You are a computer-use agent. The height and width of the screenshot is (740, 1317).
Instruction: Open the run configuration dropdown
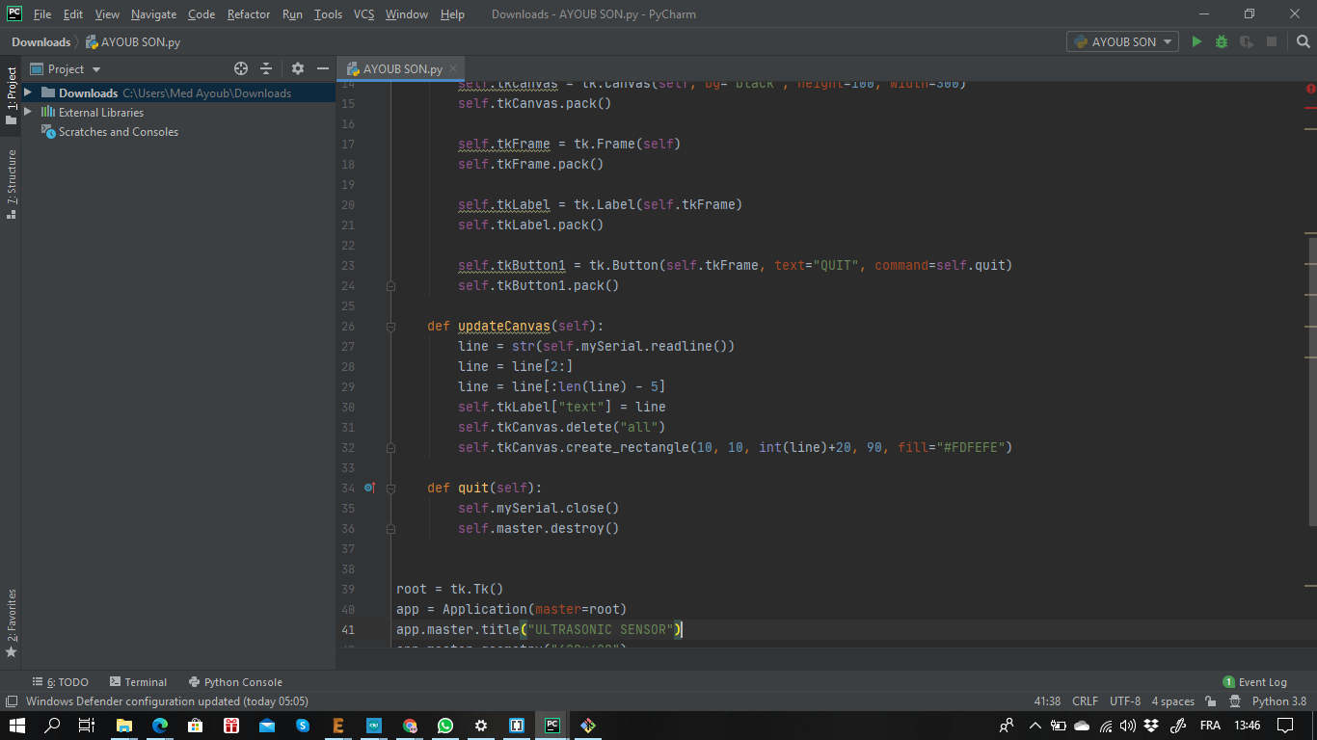click(1123, 41)
